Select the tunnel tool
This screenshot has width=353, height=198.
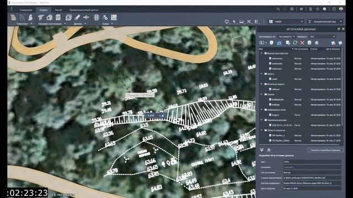point(50,18)
